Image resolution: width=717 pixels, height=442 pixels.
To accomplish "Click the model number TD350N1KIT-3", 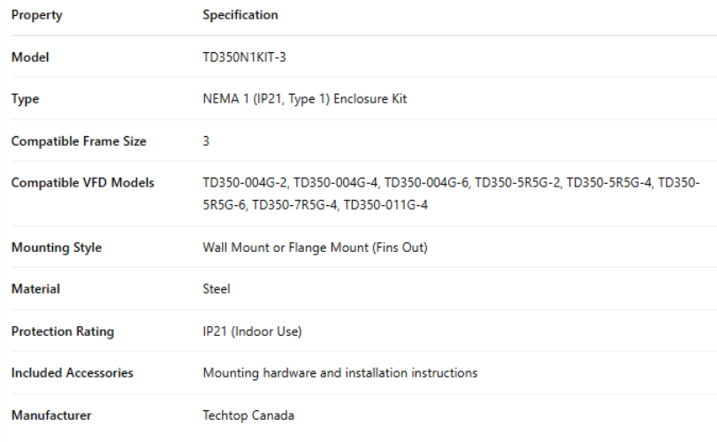I will [x=244, y=57].
